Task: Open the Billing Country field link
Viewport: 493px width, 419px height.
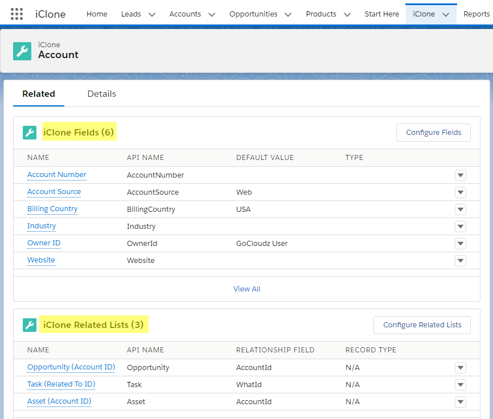Action: (52, 209)
